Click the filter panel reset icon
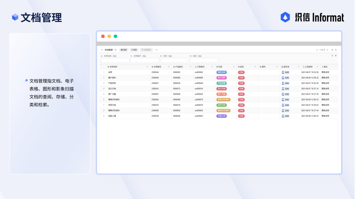Screen dimensions: 355x199 332,56
